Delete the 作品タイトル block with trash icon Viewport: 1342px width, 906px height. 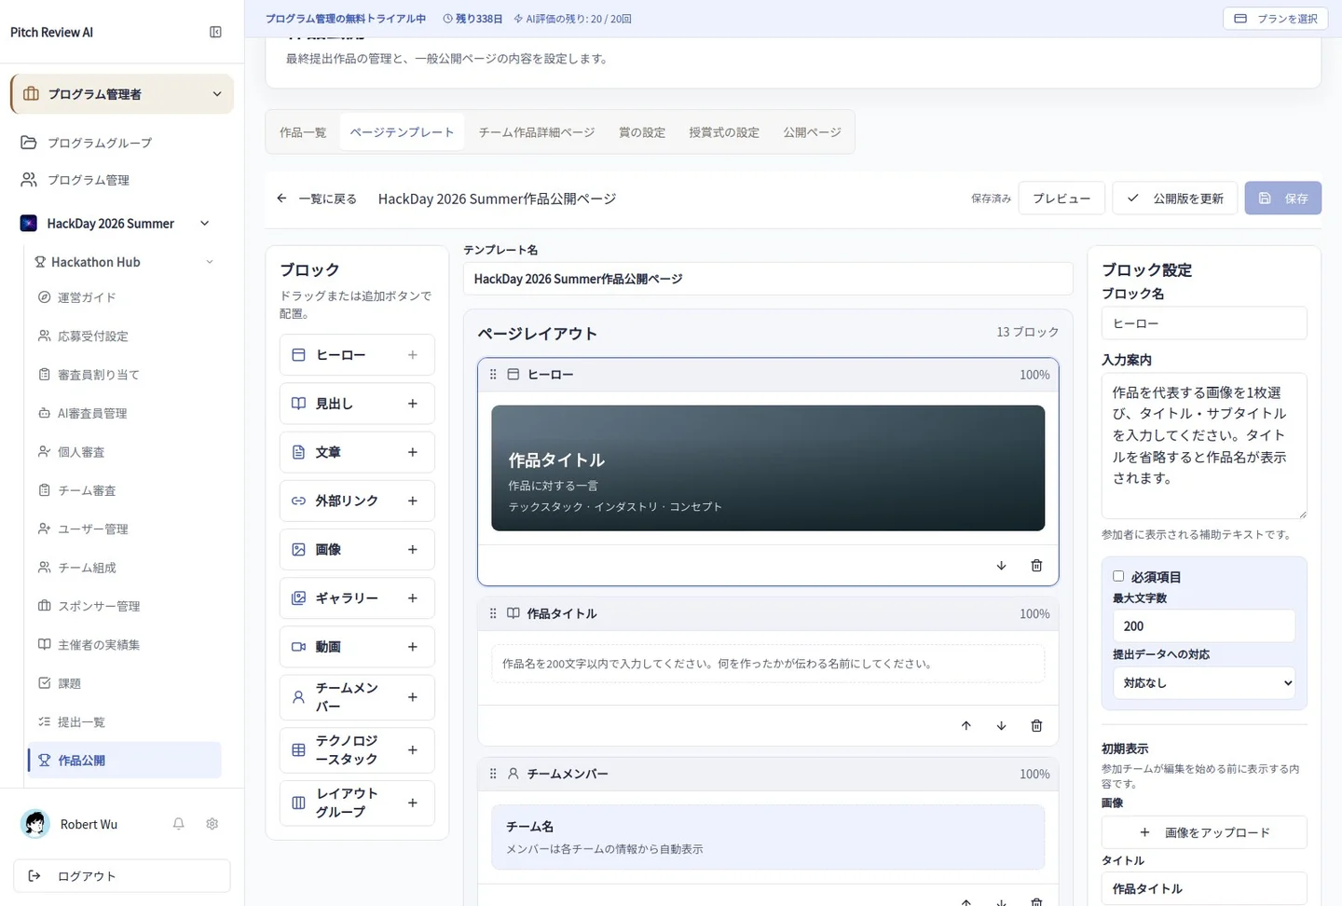pyautogui.click(x=1036, y=726)
